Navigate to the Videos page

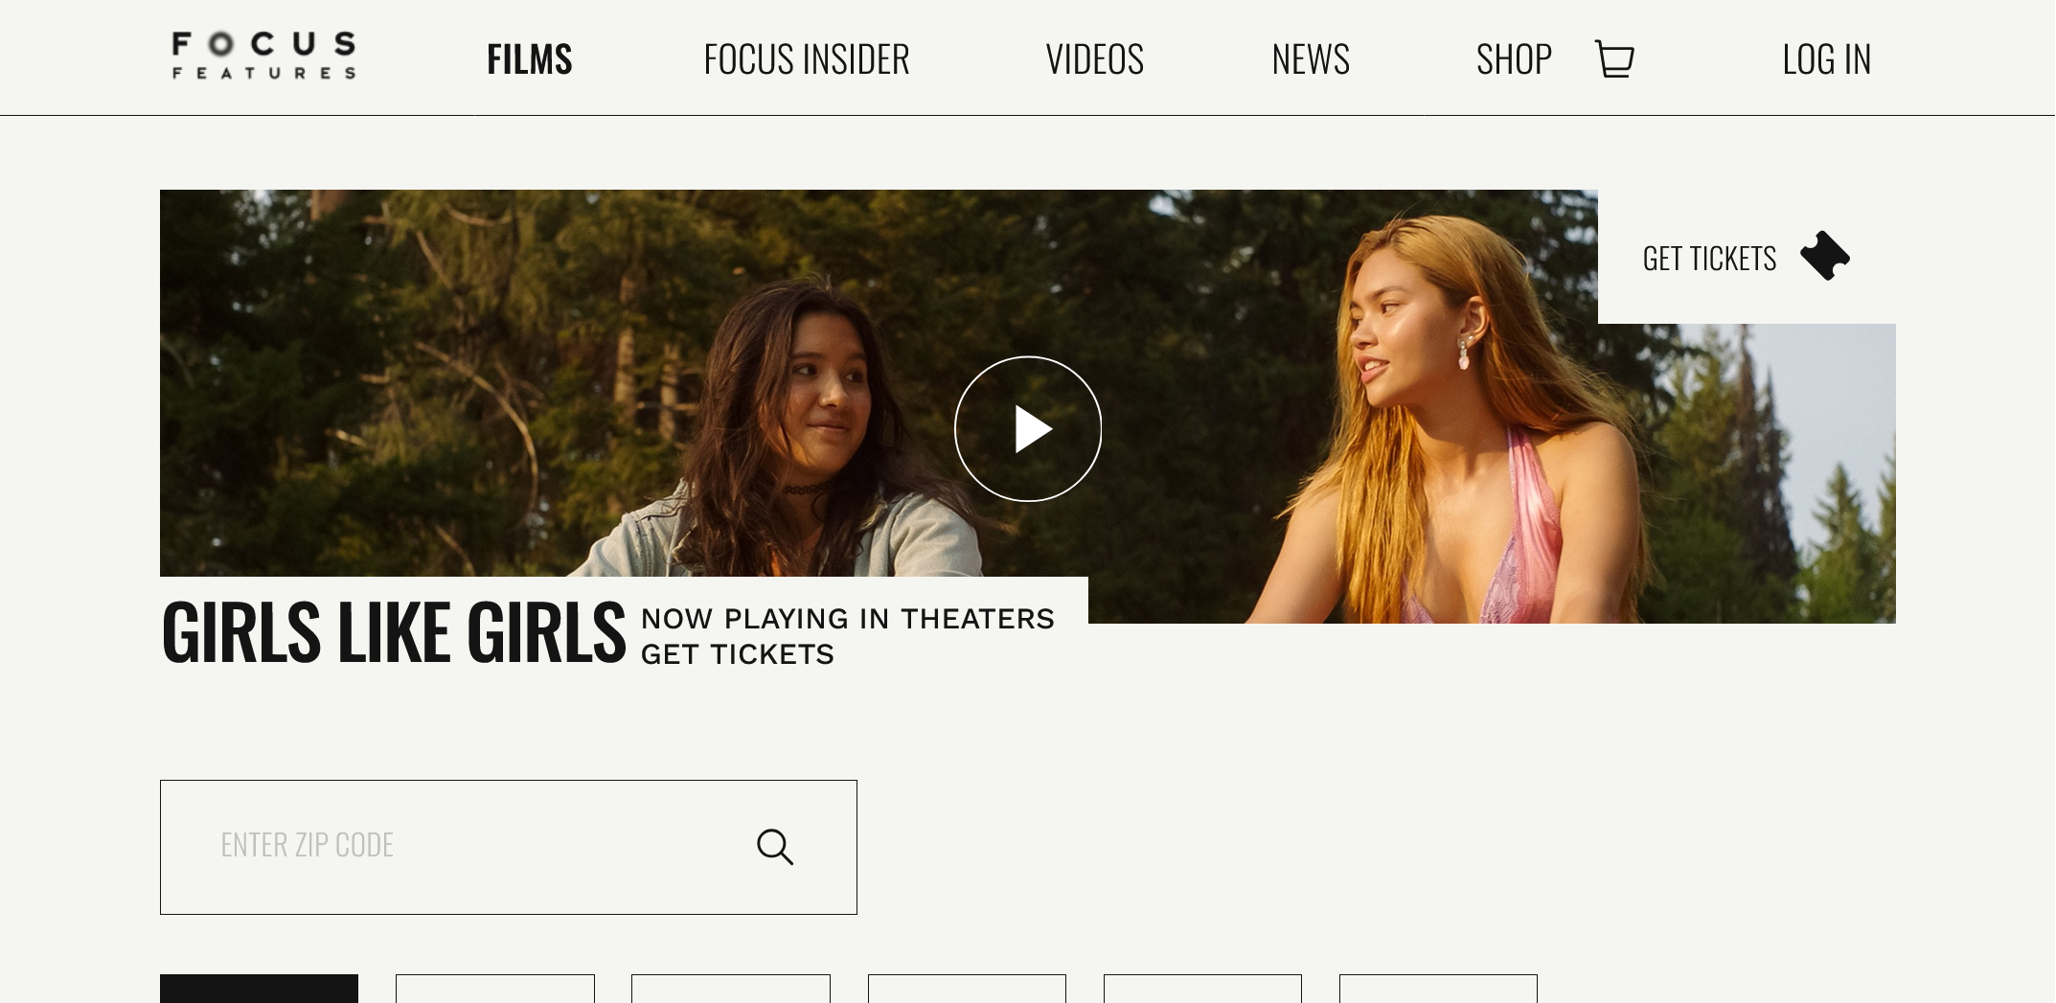1094,59
